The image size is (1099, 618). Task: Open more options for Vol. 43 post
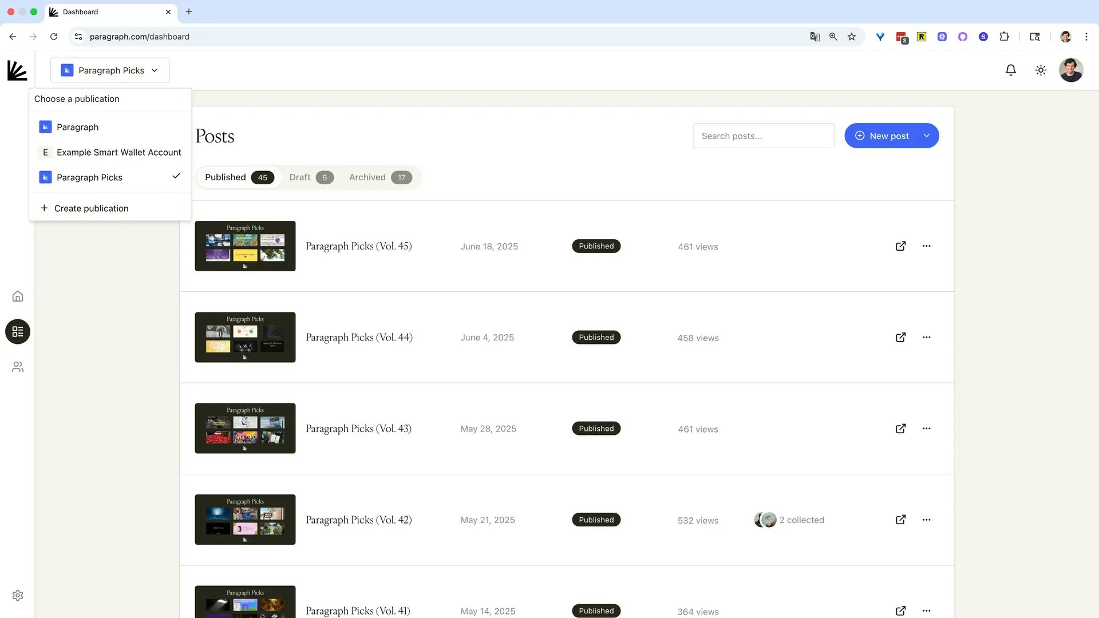point(926,429)
